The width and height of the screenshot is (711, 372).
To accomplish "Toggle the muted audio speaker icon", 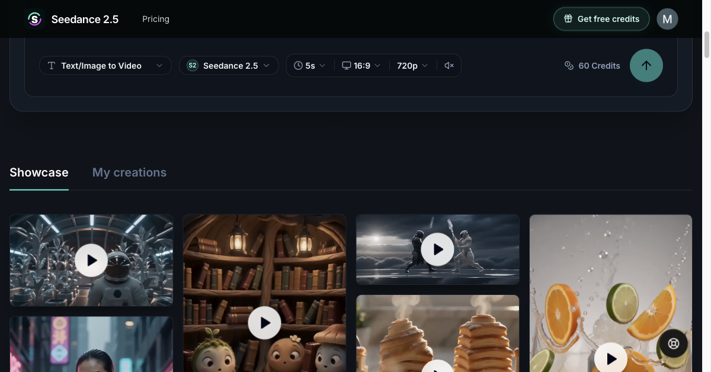I will 449,66.
